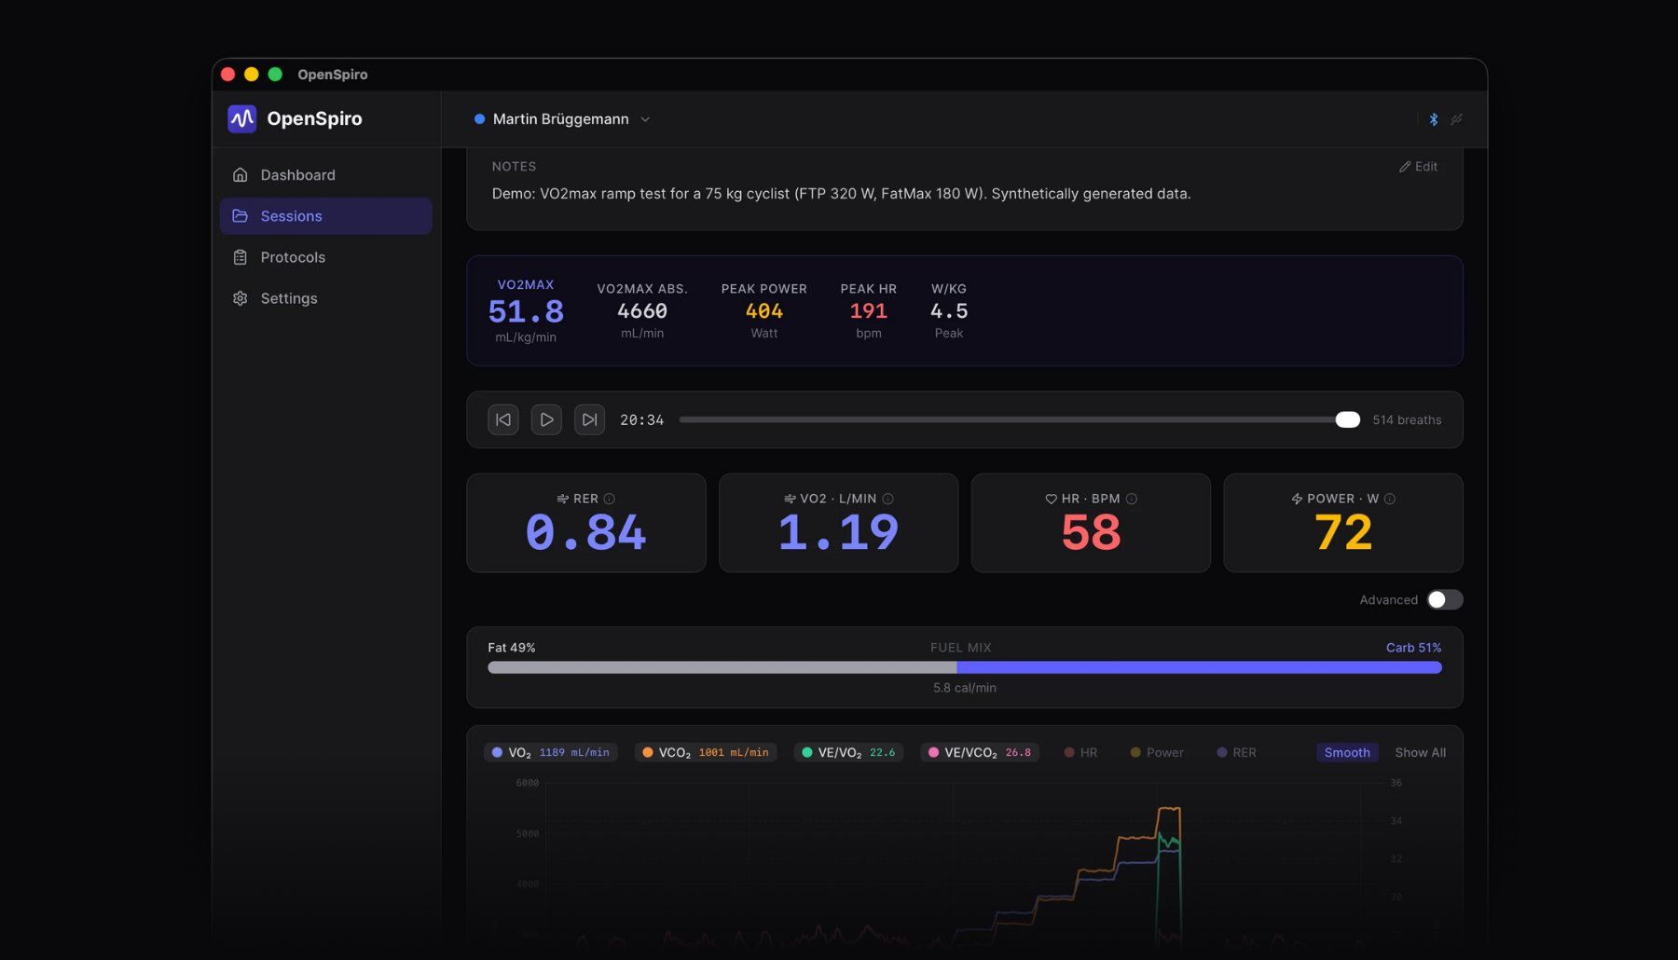The image size is (1678, 960).
Task: Toggle the VE/VO₂ chart series
Action: point(848,752)
